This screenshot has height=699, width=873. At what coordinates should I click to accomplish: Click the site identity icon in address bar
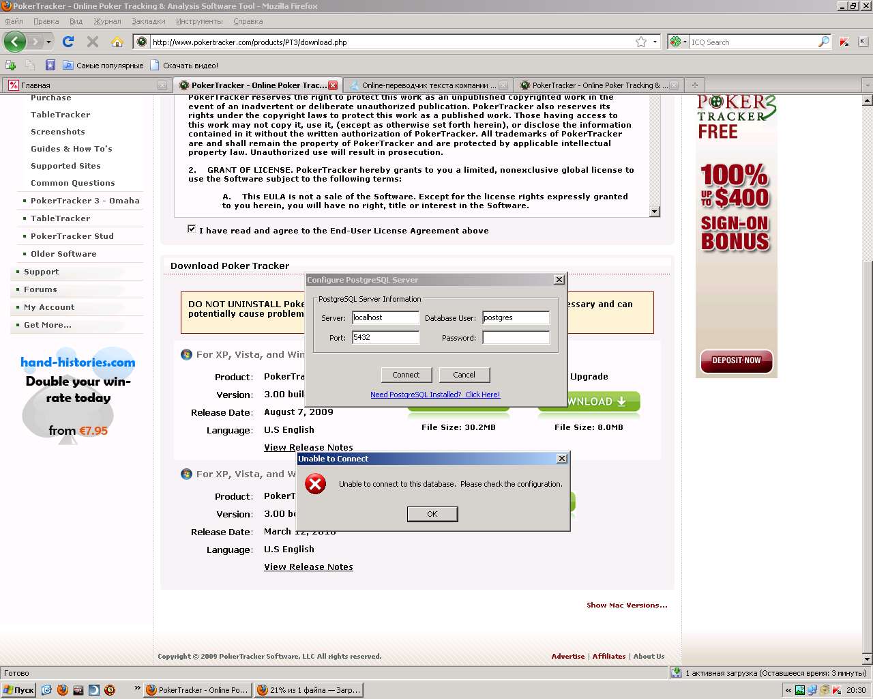[x=142, y=42]
